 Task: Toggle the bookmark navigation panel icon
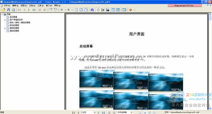[113, 10]
